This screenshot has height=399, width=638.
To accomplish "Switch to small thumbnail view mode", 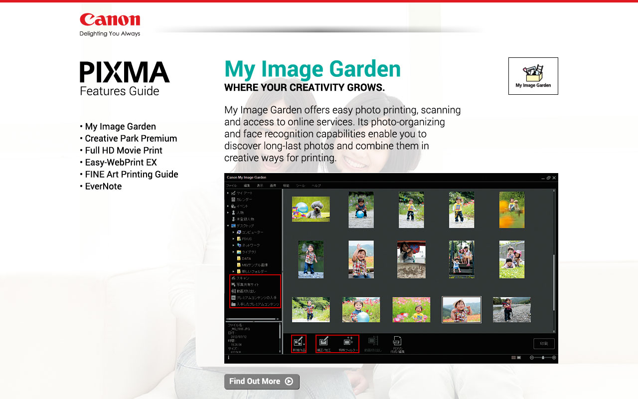I will pos(512,357).
